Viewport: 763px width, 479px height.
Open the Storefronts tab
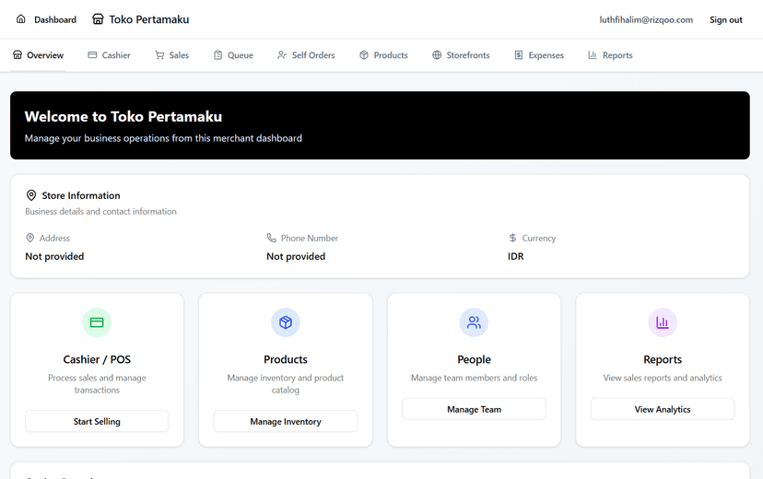461,55
